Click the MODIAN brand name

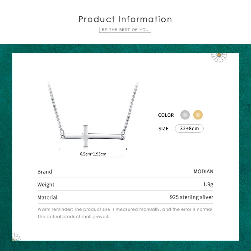click(203, 172)
